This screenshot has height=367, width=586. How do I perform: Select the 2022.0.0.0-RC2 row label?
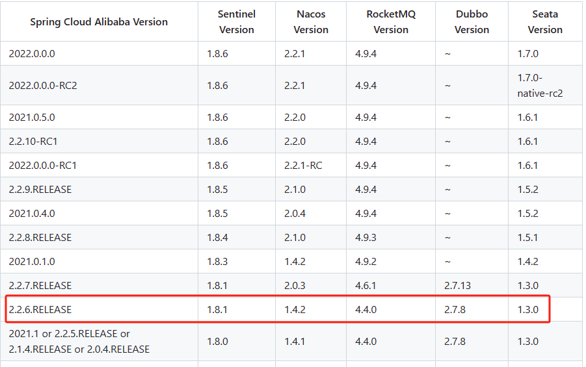tap(99, 86)
